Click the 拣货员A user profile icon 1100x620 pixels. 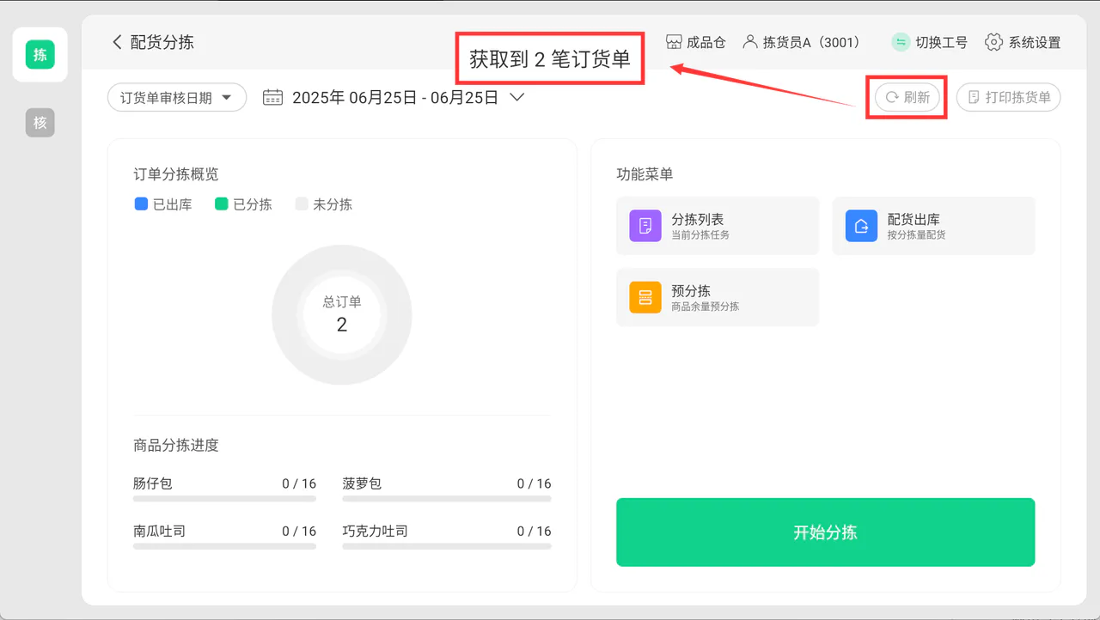(x=750, y=41)
